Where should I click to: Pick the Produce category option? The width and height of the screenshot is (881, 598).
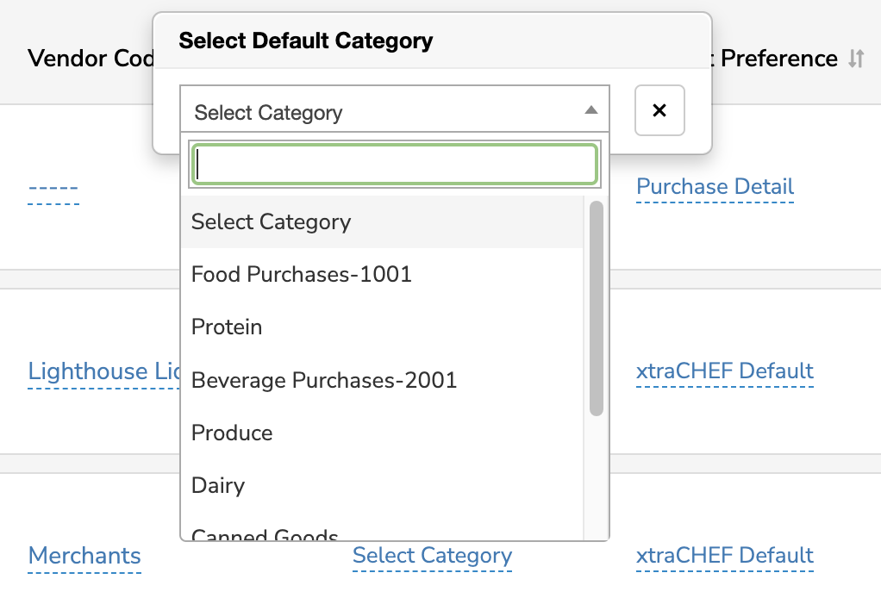pyautogui.click(x=231, y=432)
